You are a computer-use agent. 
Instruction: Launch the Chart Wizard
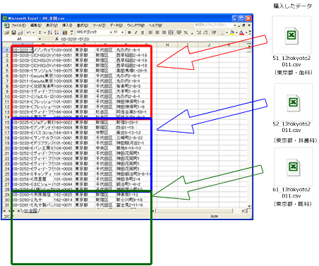[x=65, y=32]
